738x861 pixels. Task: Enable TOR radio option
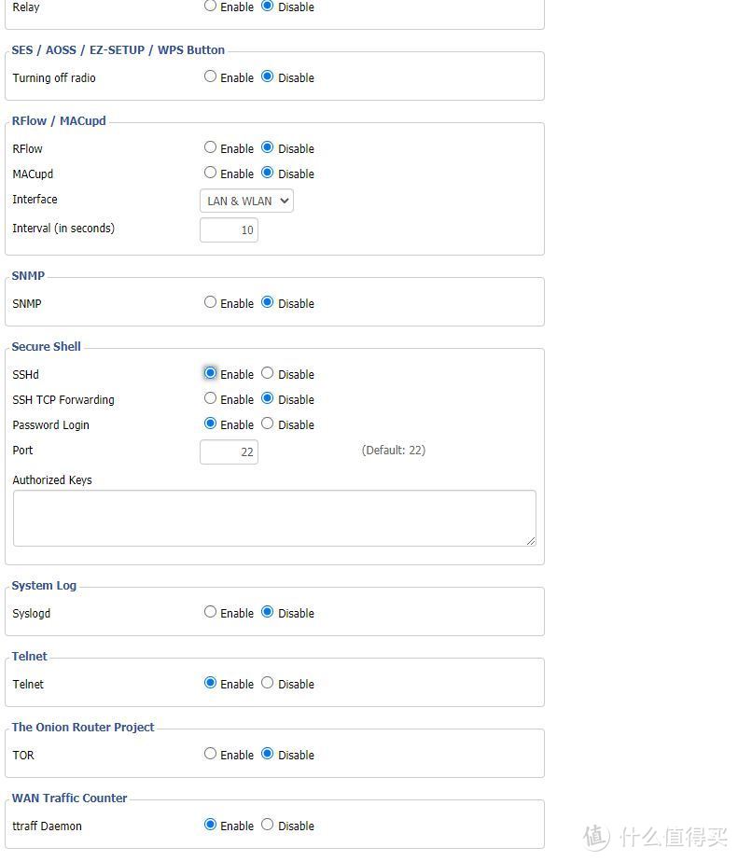[210, 754]
